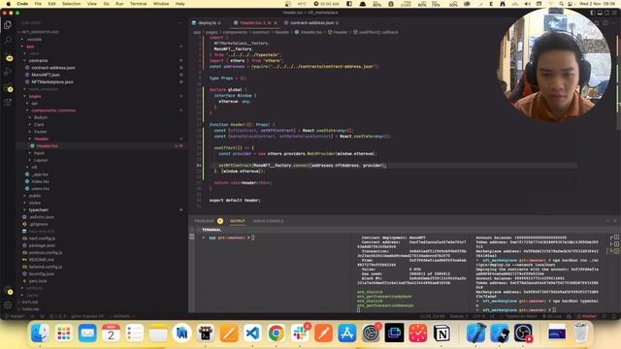This screenshot has height=349, width=621.
Task: Open Calendar from the Dock
Action: coord(112,333)
